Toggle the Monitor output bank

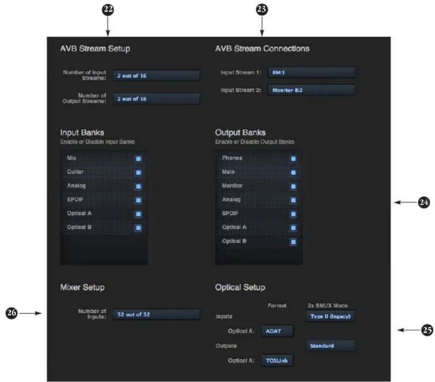pyautogui.click(x=293, y=187)
